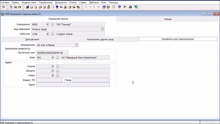220x124 pixels.
Task: Create a new blank record icon
Action: point(114,7)
